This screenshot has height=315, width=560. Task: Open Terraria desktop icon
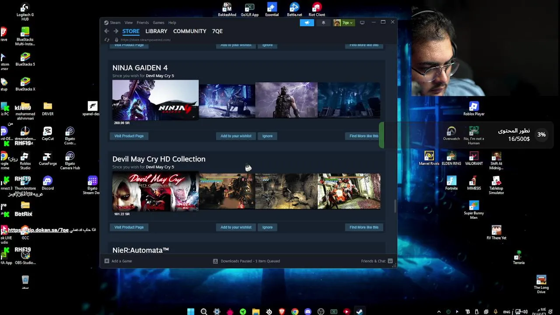pyautogui.click(x=518, y=258)
